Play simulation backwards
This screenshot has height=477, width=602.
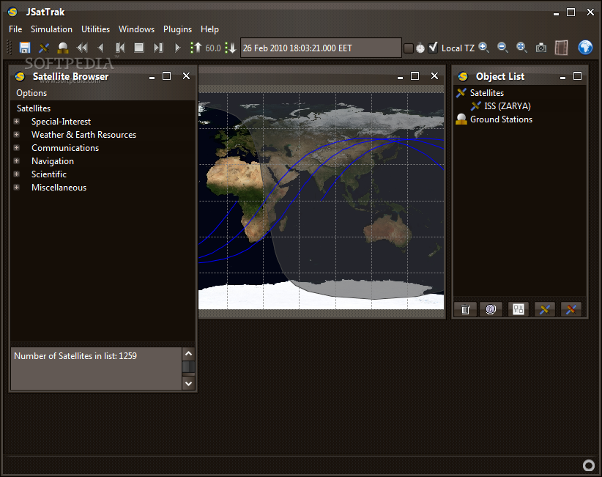coord(100,48)
